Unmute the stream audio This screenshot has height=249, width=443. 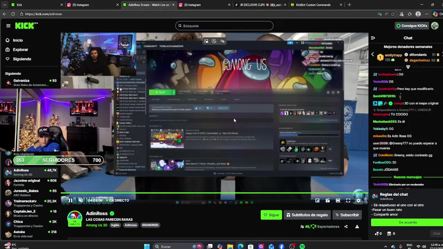coord(81,200)
